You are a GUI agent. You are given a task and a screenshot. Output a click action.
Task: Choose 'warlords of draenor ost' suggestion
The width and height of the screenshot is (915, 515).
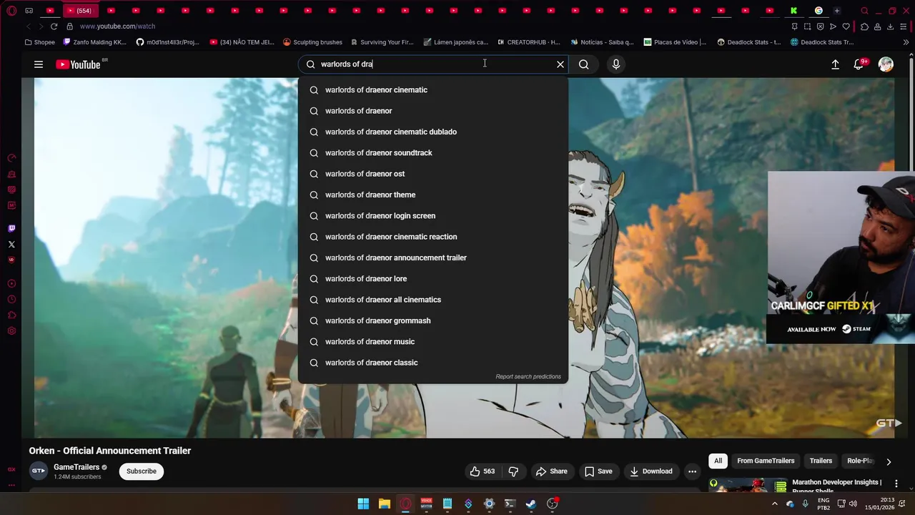(x=432, y=174)
